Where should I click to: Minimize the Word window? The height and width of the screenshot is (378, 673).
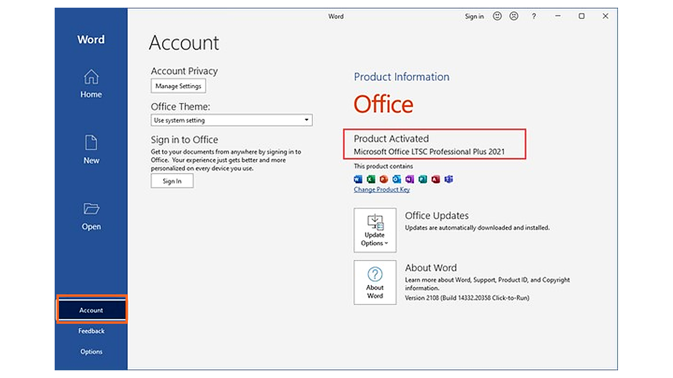pos(558,16)
